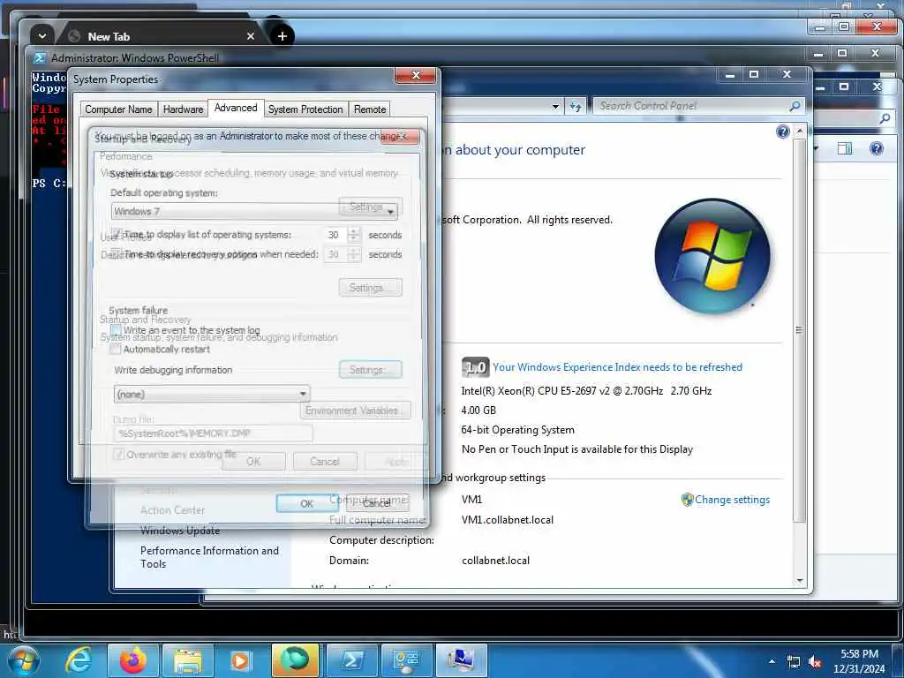Viewport: 904px width, 678px height.
Task: Click the magnifier in Search Control Panel box
Action: (795, 106)
